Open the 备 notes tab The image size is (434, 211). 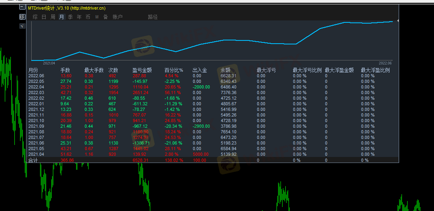(x=105, y=17)
